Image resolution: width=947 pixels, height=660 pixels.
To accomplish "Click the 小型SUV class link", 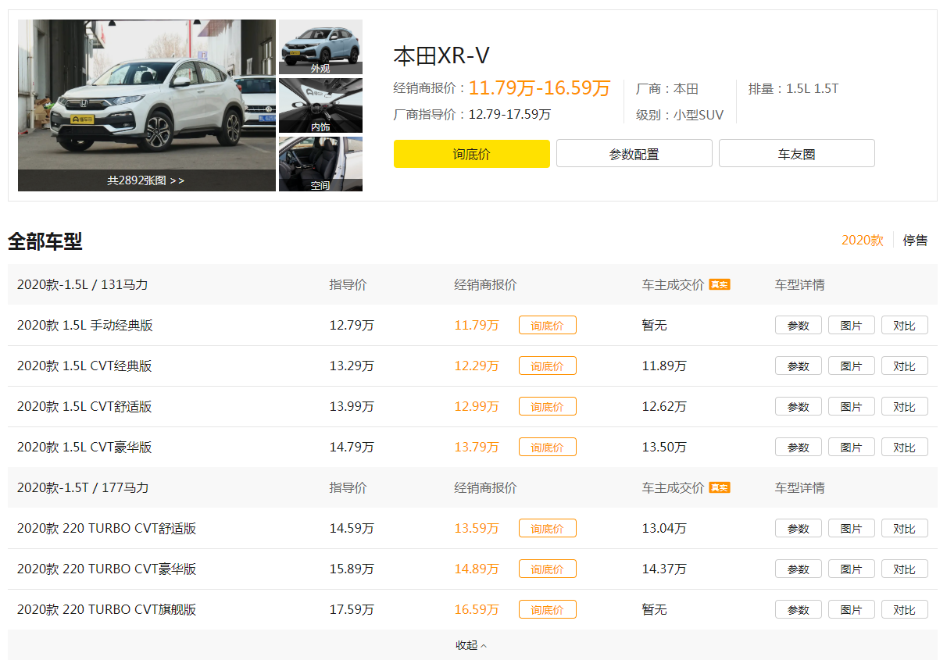I will tap(699, 115).
